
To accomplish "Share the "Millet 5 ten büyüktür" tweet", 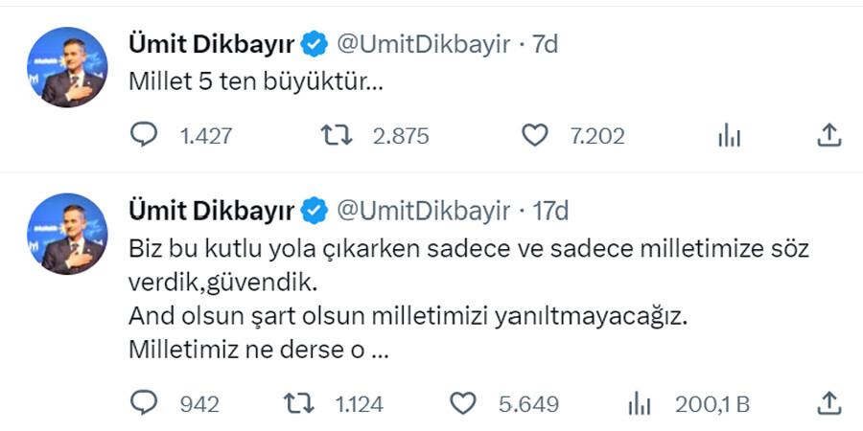I will (x=828, y=136).
